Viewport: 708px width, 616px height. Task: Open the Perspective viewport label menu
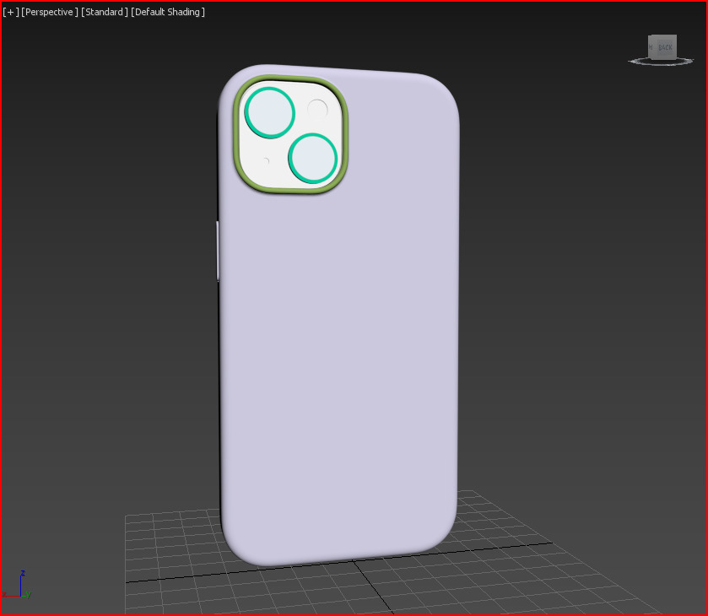tap(50, 12)
